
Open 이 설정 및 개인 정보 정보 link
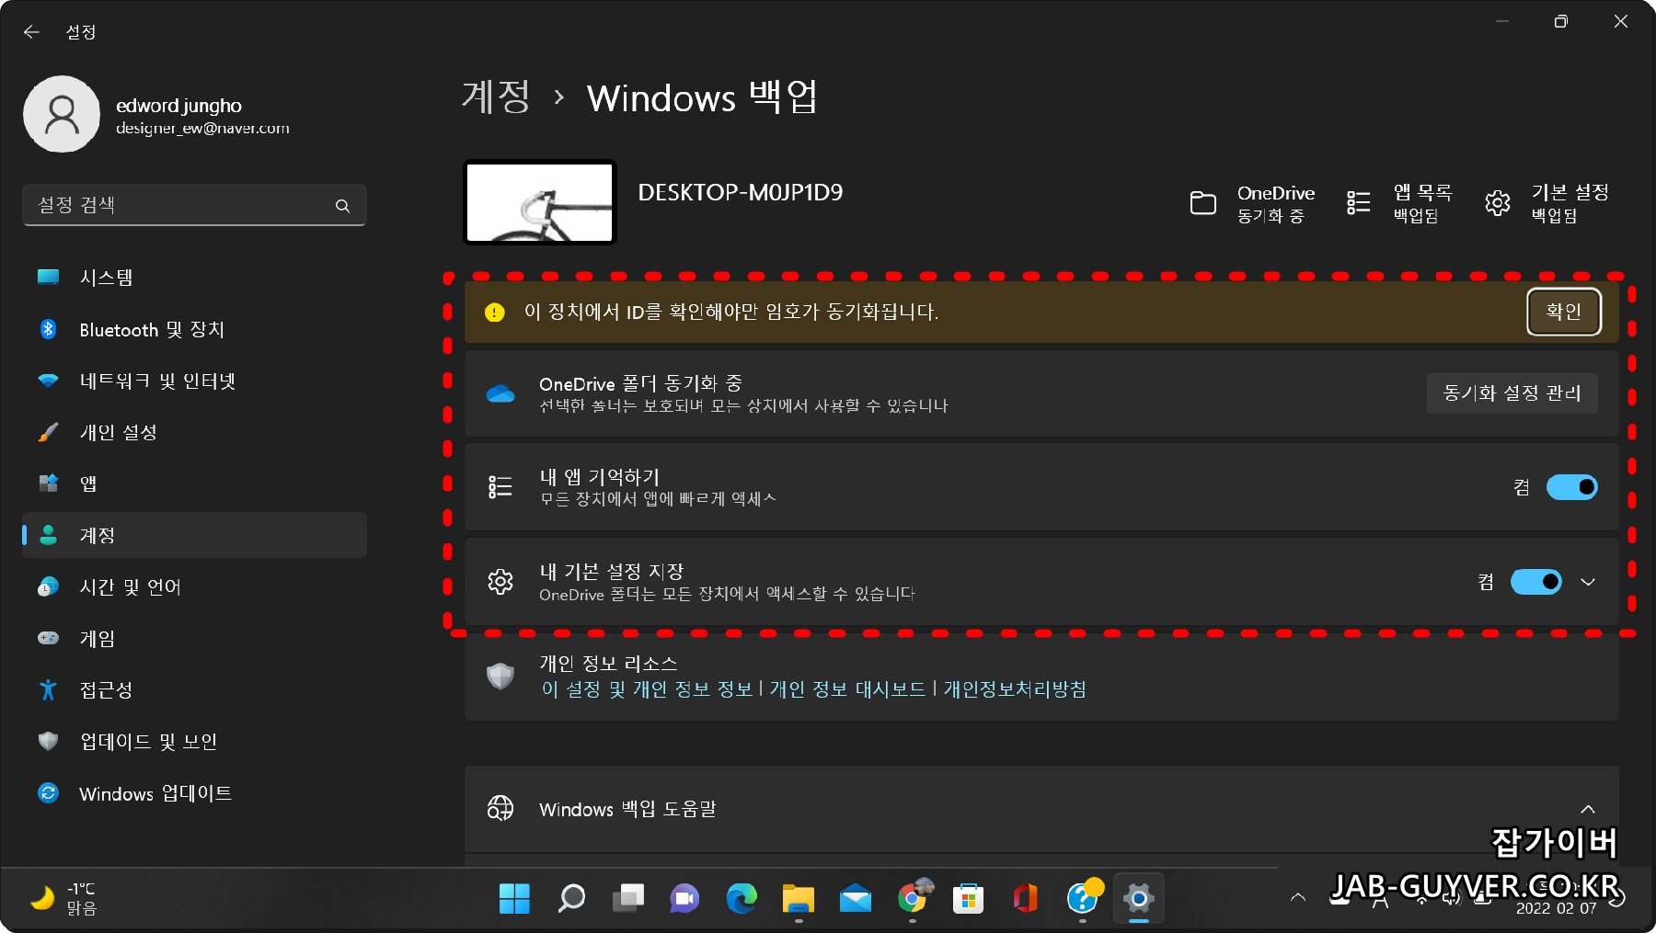(647, 689)
